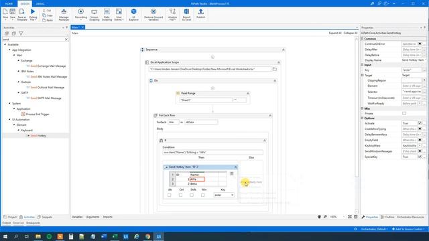Open User Events menu
Viewport: 429px width, 241px height.
coord(119,15)
